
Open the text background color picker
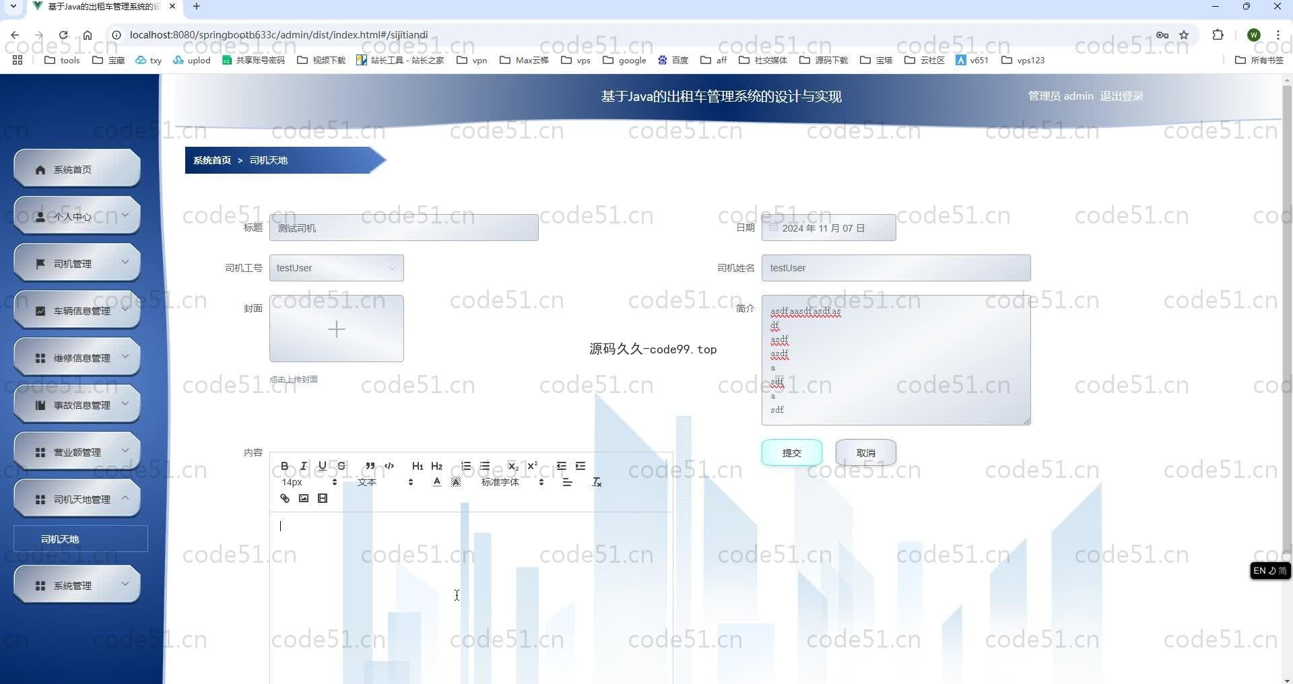point(456,482)
